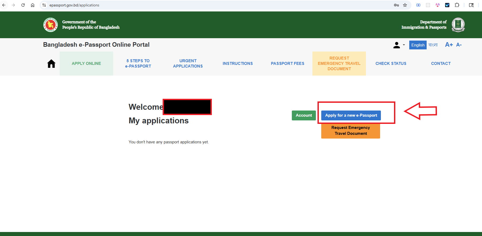Expand the user menu dropdown arrow
The height and width of the screenshot is (236, 482).
[404, 45]
